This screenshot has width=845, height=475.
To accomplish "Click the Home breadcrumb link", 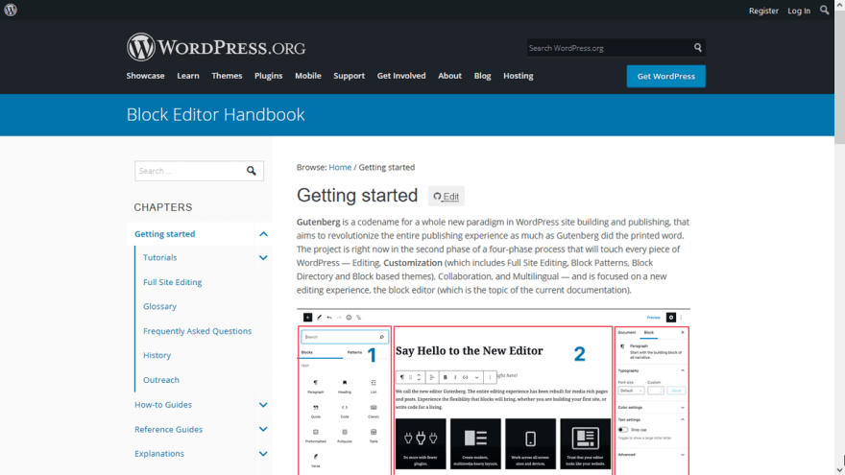I will tap(340, 168).
